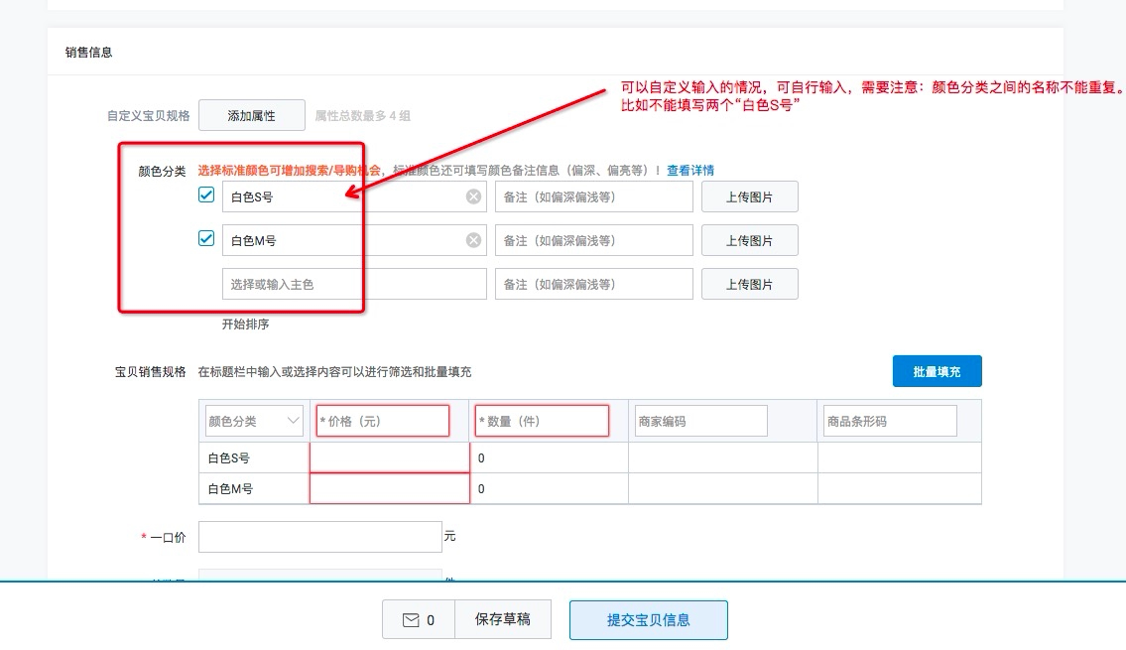This screenshot has height=650, width=1126.
Task: Clear the 白色M号 color input
Action: click(474, 240)
